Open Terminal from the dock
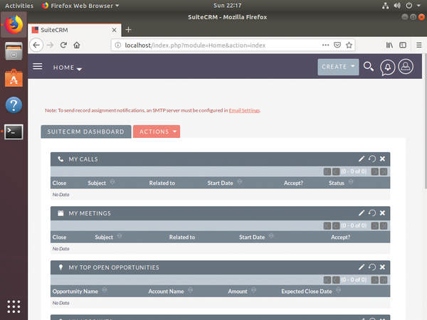The image size is (427, 320). click(x=14, y=132)
